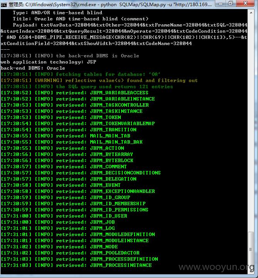Close the cmd.exe window
Viewport: 258px width, 278px height.
pyautogui.click(x=245, y=3)
